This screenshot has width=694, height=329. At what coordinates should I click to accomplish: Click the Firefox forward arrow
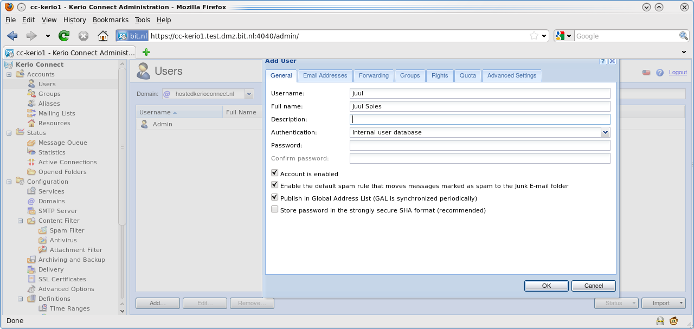[x=31, y=36]
